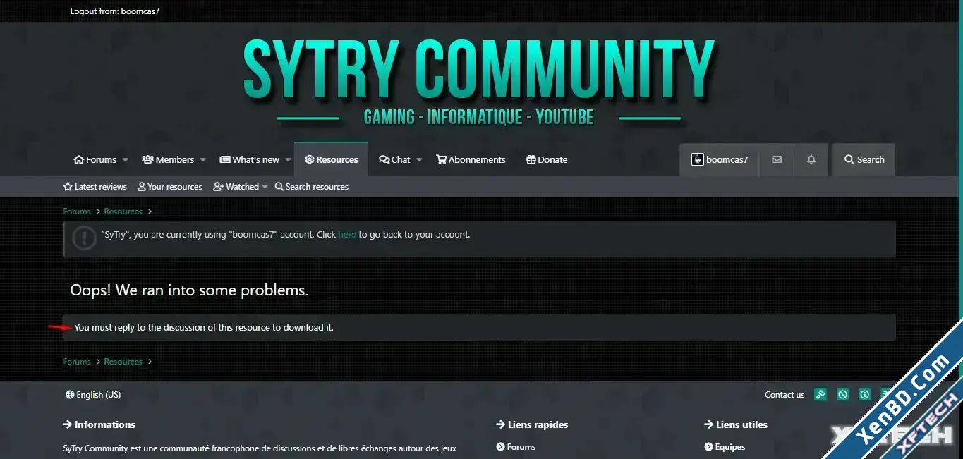
Task: Select the Resources nav tab
Action: coord(332,160)
